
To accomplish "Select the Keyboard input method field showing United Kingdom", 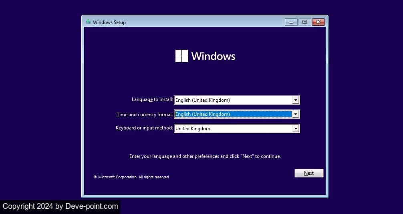I will (237, 128).
